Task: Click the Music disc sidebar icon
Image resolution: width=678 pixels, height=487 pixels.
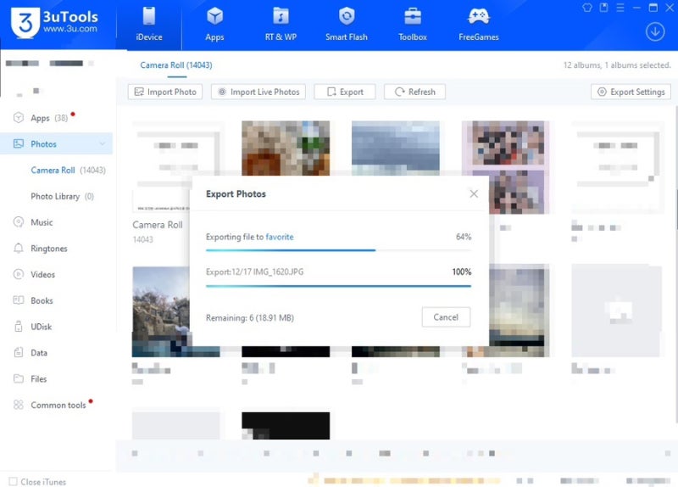Action: 18,222
